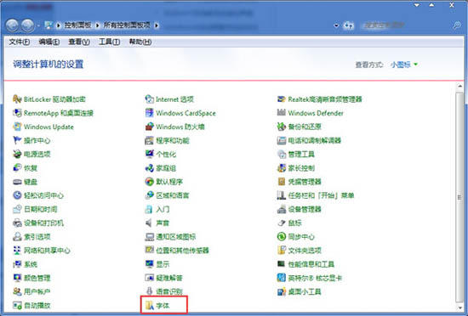Screen dimensions: 468x316
Task: Open the Windows Defender icon
Action: point(281,113)
